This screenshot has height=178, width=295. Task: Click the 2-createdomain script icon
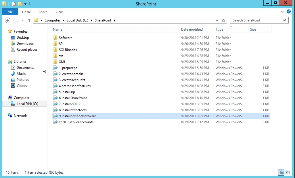[55, 74]
